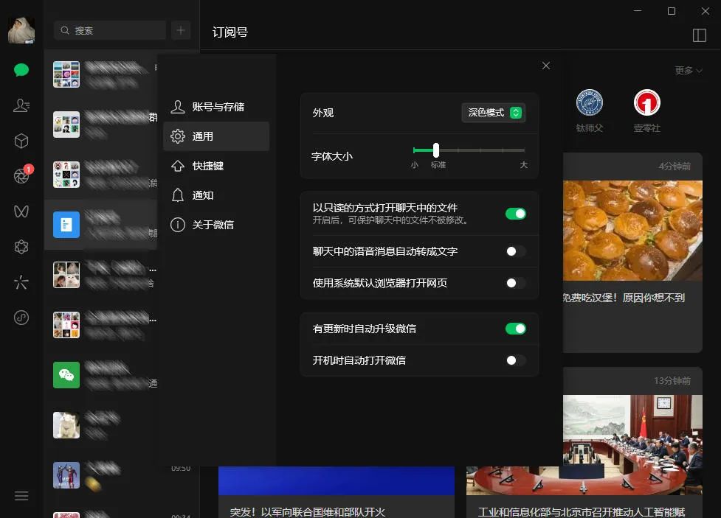This screenshot has height=518, width=721.
Task: Click the profile avatar at top left
Action: [21, 30]
